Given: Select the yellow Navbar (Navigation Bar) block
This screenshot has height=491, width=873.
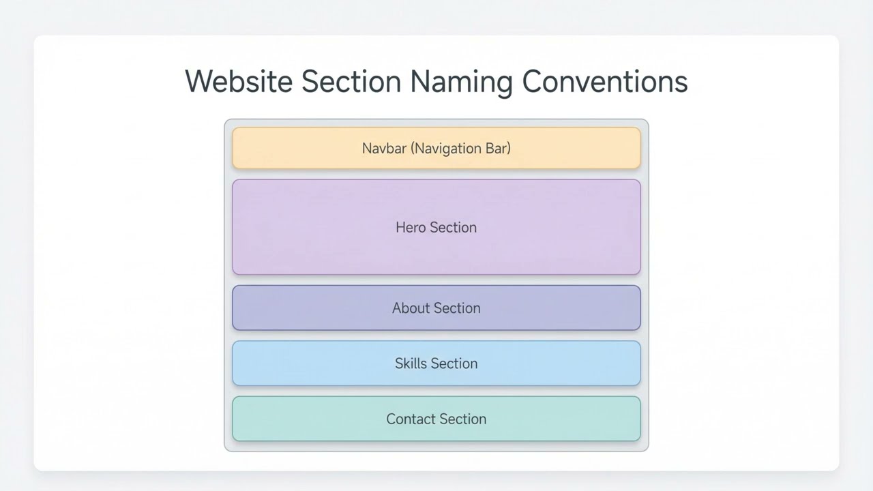Looking at the screenshot, I should click(436, 148).
